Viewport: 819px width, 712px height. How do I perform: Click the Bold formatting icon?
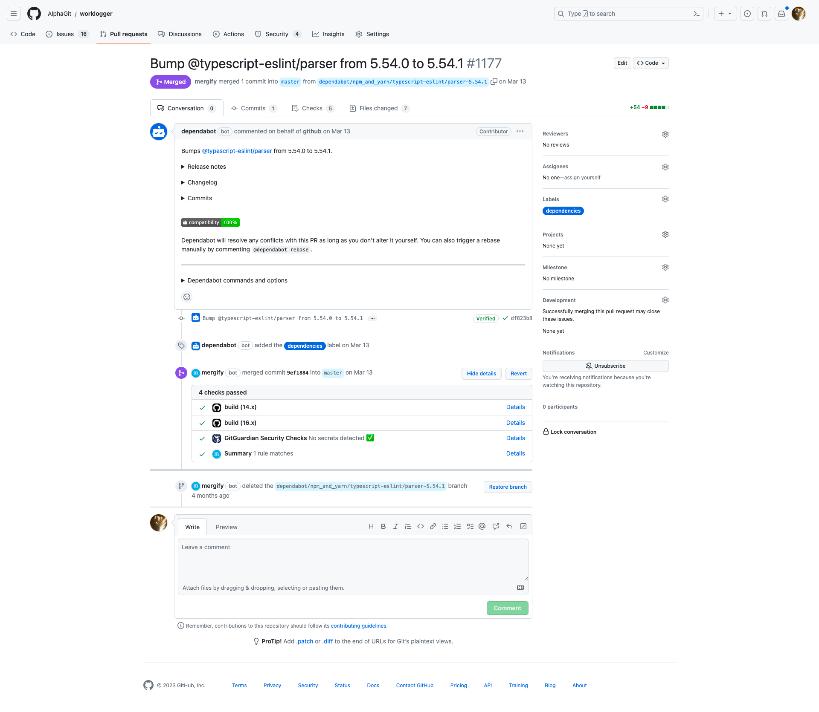point(383,526)
